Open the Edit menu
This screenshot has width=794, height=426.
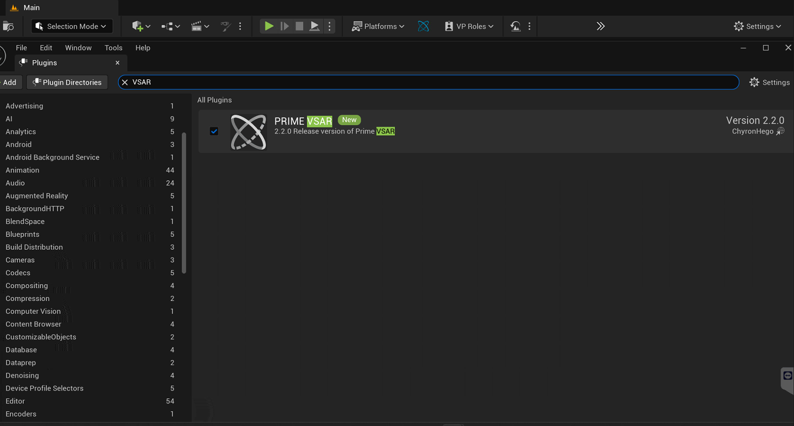[x=46, y=48]
